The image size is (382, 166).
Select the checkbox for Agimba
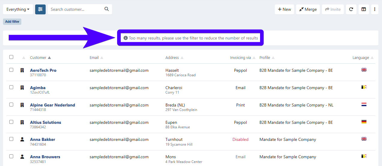tap(11, 87)
